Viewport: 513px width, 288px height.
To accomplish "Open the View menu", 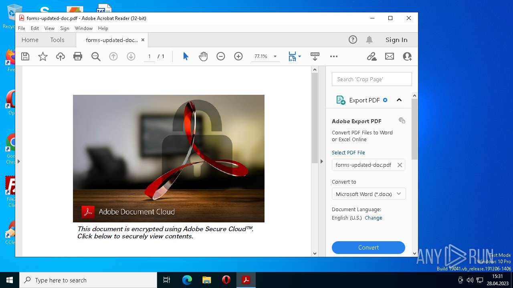I will click(x=49, y=28).
